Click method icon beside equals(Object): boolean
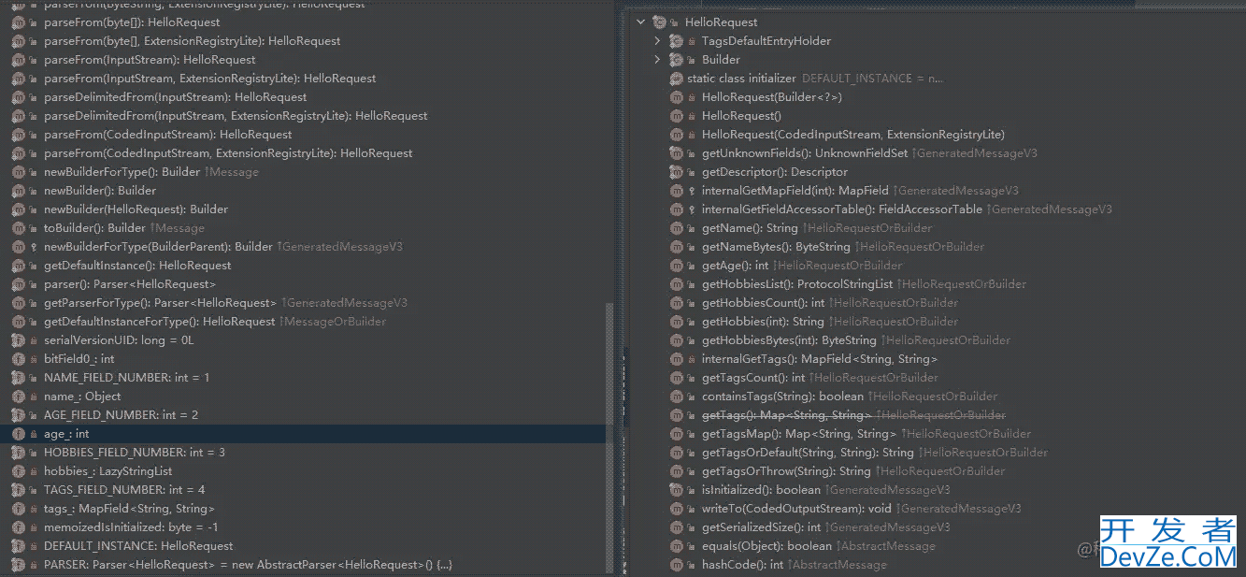 point(677,545)
